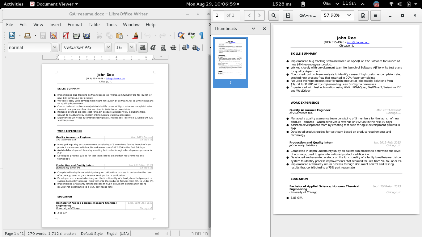This screenshot has height=237, width=422.
Task: Open a document via the Open folder icon
Action: click(x=27, y=35)
